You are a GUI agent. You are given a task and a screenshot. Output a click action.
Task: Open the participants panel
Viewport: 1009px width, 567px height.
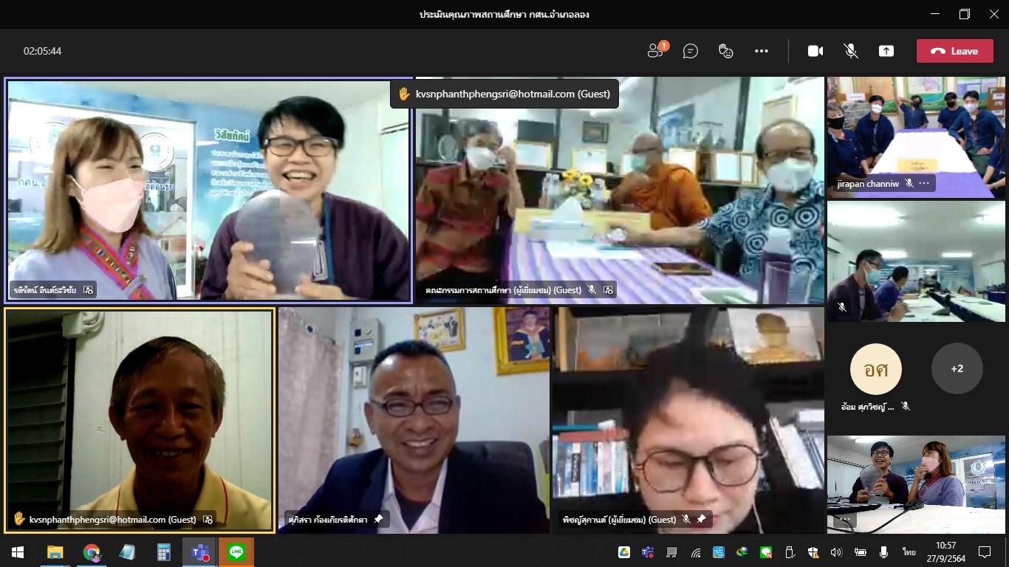(655, 51)
